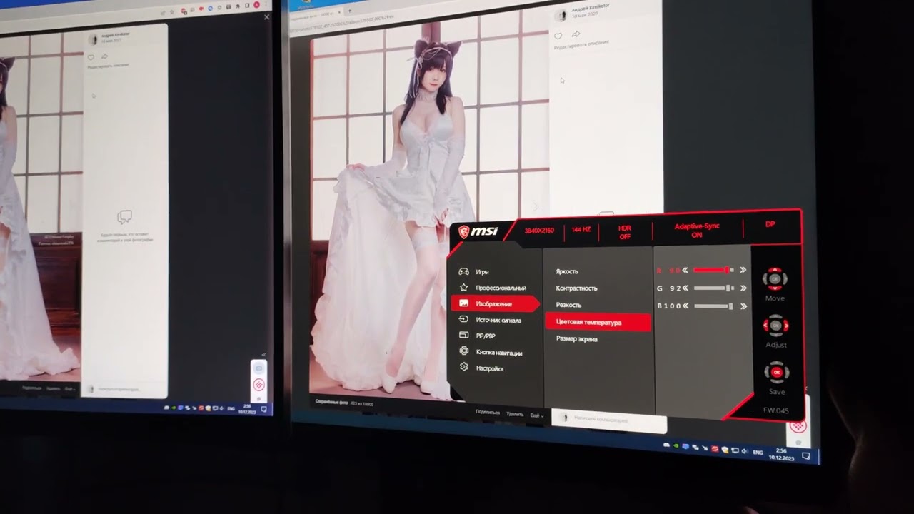914x514 pixels.
Task: Select the Размер экрана option
Action: pyautogui.click(x=576, y=338)
